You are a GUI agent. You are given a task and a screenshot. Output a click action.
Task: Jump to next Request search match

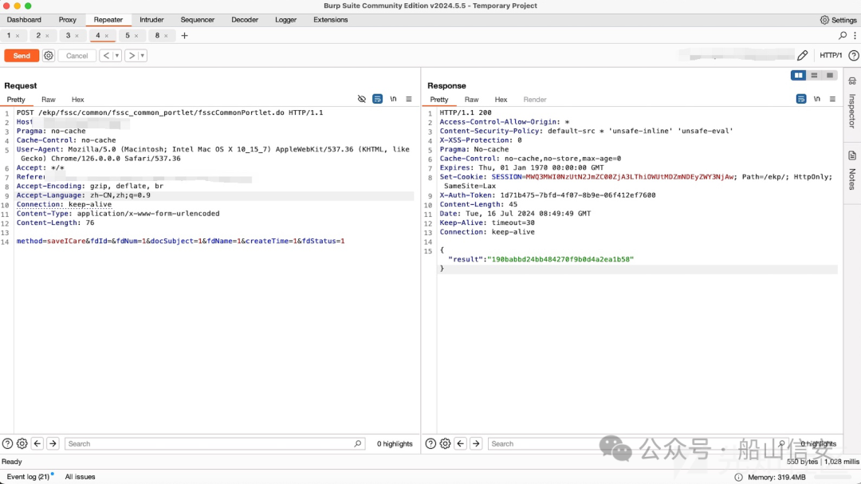point(53,443)
